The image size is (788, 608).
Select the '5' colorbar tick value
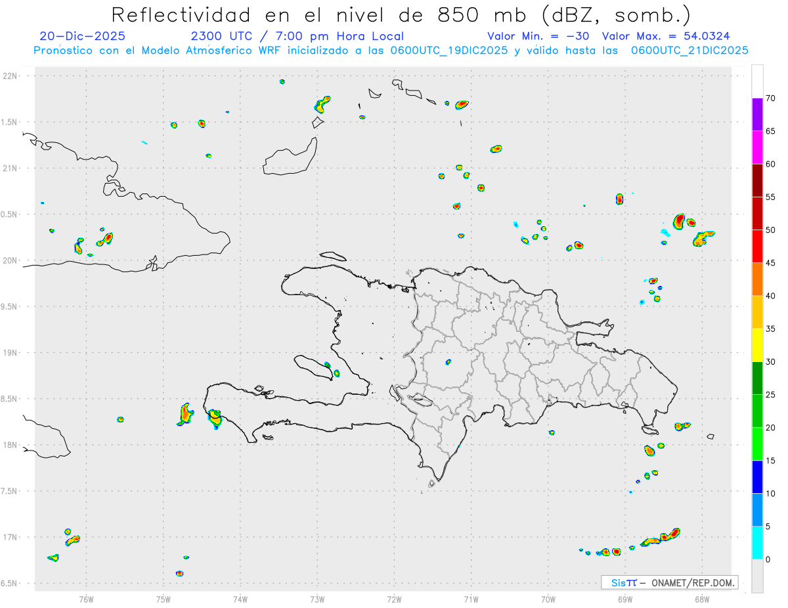click(x=768, y=527)
